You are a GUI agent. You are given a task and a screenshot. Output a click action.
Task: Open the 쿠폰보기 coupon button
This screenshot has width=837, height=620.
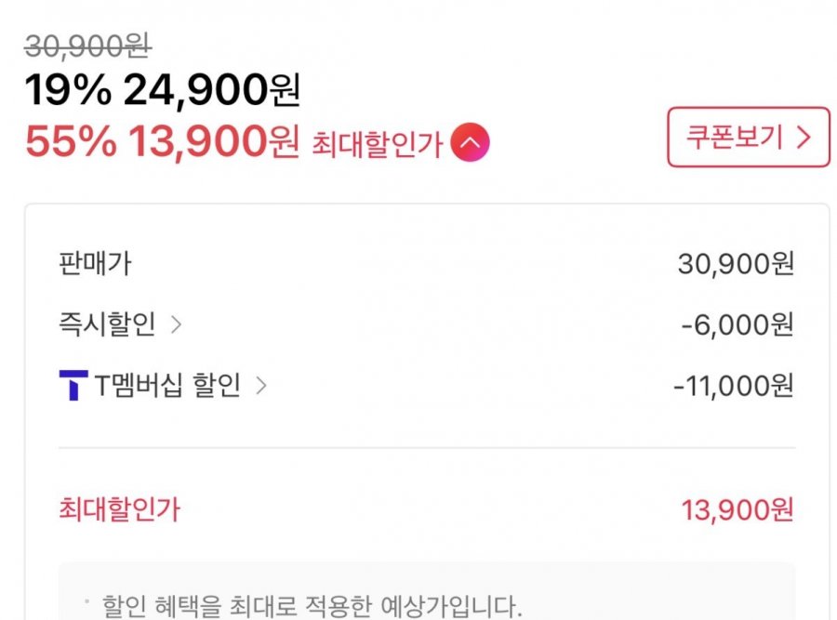[x=748, y=138]
